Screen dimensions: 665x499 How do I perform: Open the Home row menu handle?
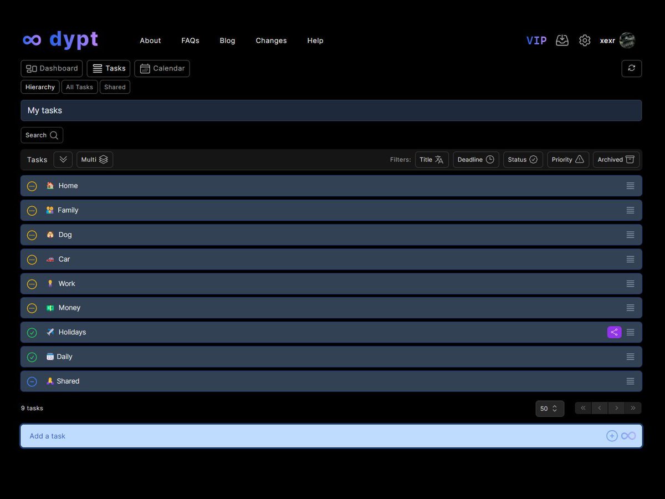tap(631, 186)
